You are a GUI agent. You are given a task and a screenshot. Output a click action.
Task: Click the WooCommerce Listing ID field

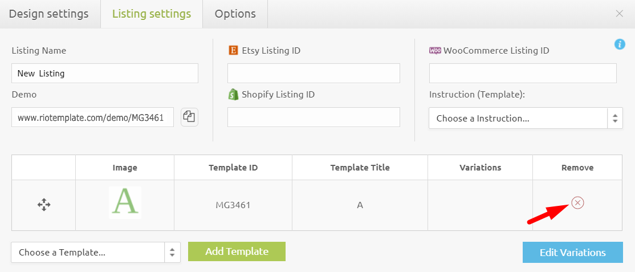523,73
